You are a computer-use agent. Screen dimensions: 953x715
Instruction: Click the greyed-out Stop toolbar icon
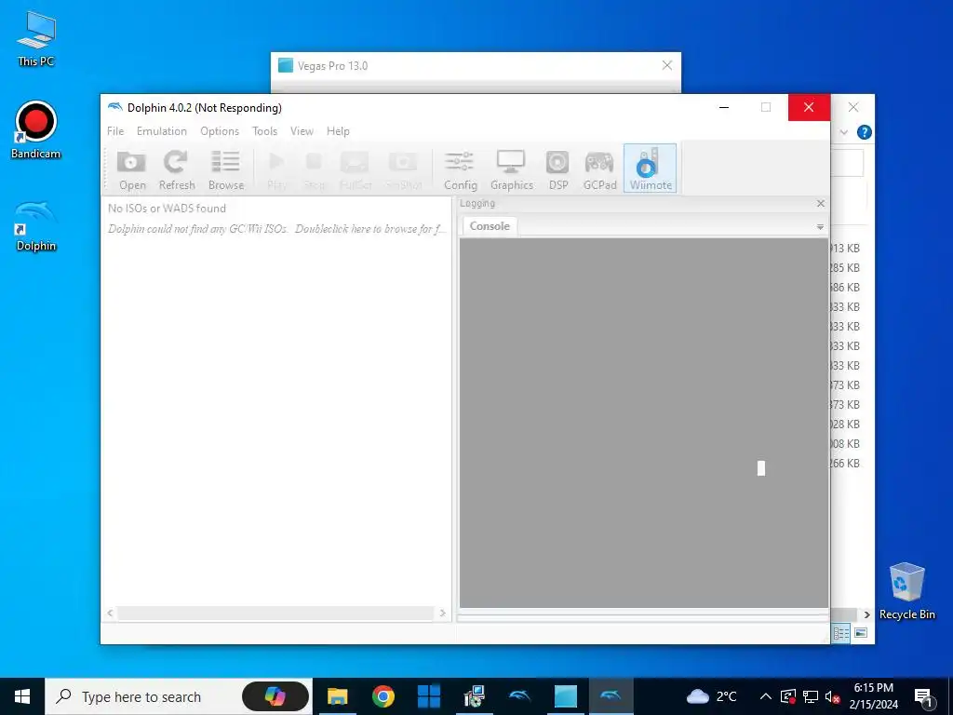315,169
